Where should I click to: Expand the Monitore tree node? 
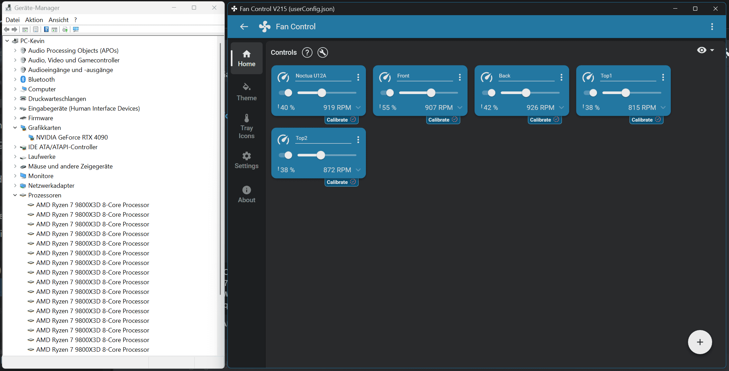15,176
